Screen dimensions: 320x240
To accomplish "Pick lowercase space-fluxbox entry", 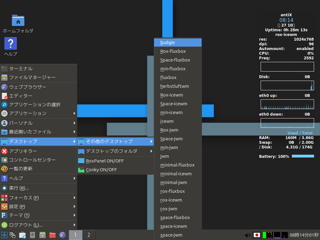I will [x=178, y=217].
